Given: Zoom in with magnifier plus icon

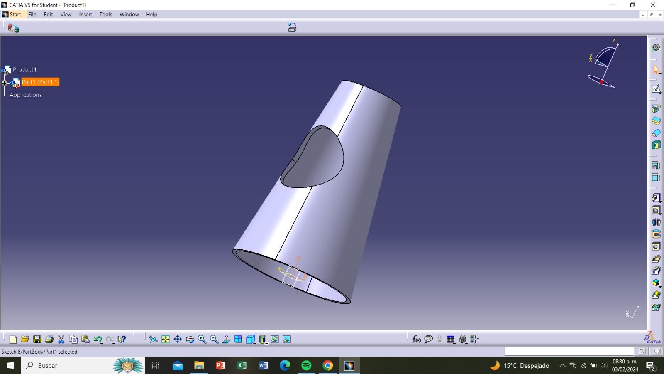Looking at the screenshot, I should point(202,340).
